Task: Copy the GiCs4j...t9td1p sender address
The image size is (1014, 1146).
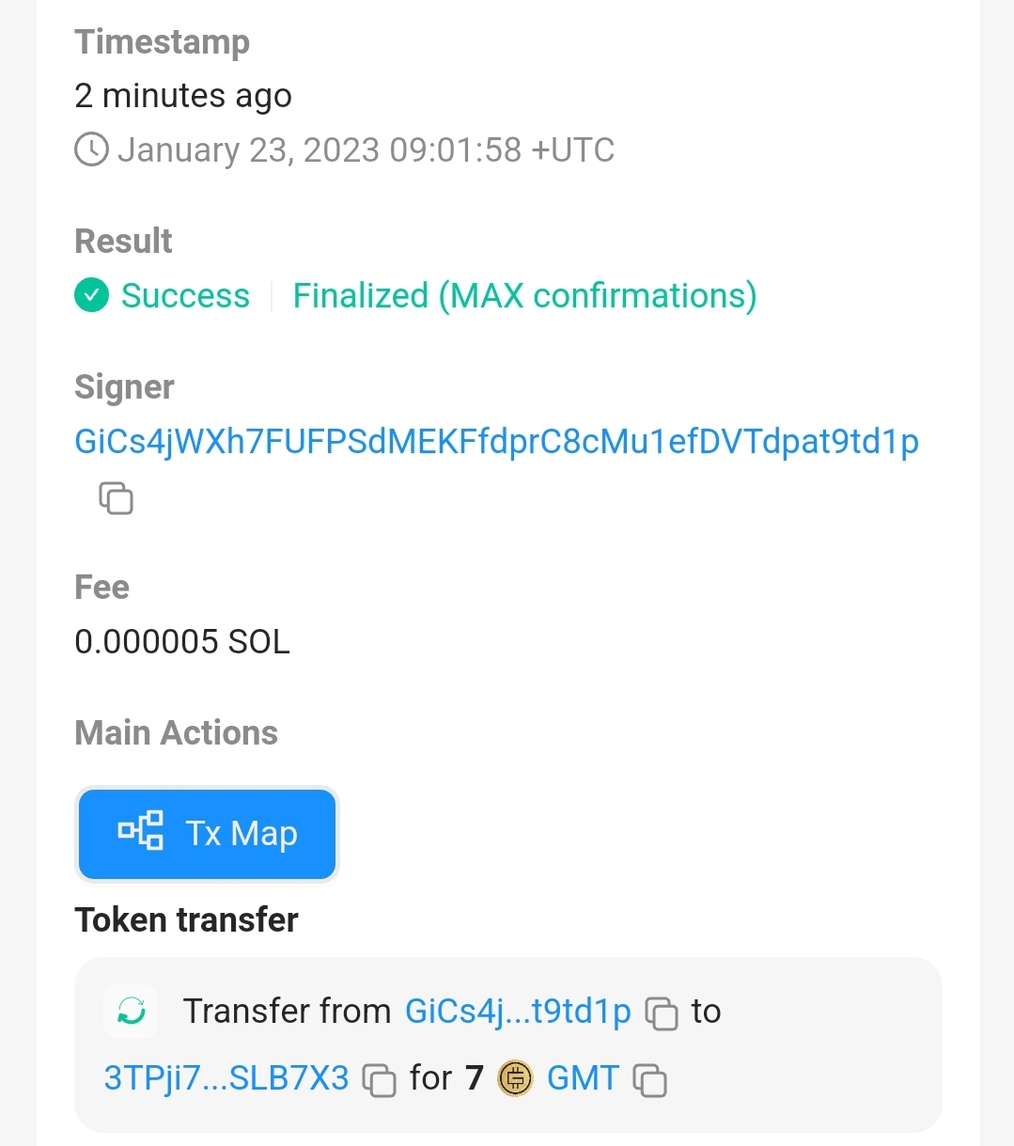Action: (662, 1013)
